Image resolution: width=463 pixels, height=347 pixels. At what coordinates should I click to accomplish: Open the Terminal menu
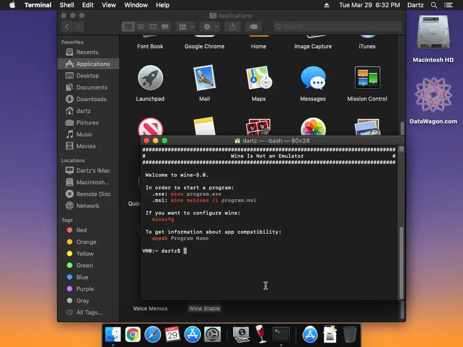(38, 5)
